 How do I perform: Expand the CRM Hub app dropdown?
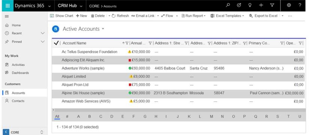[81, 6]
